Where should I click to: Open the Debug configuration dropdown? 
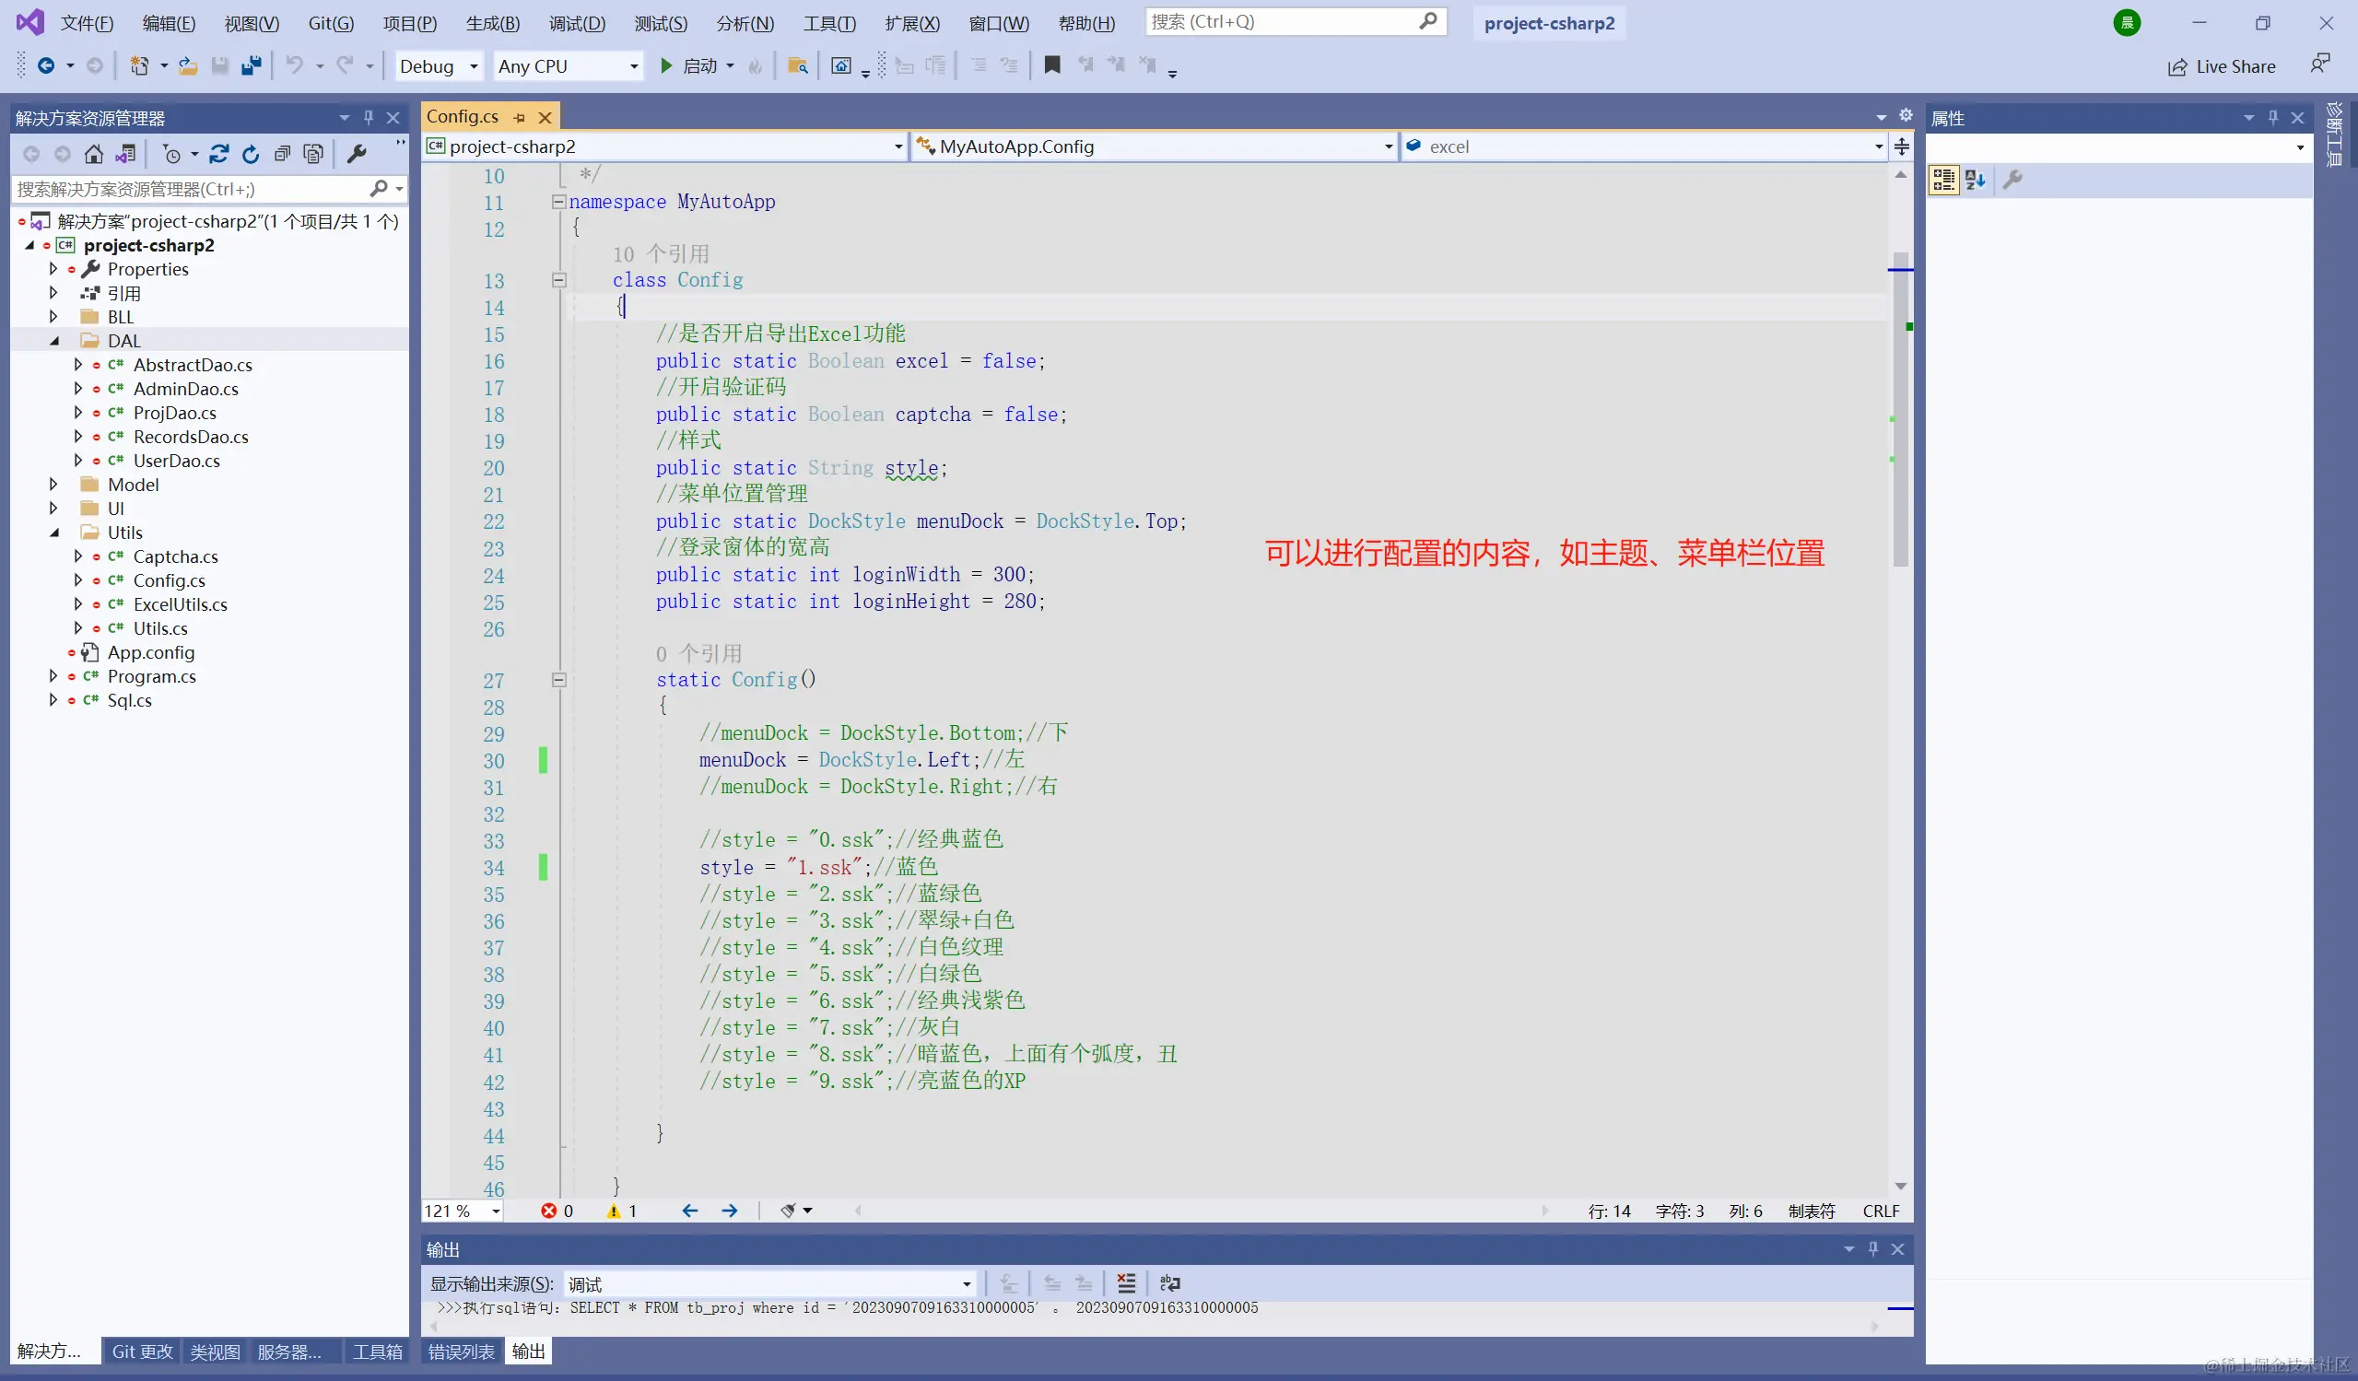click(x=474, y=66)
